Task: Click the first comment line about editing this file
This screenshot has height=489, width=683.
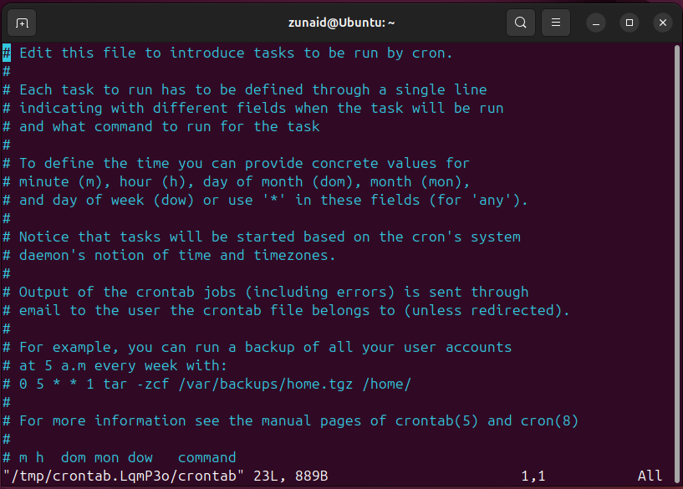Action: (x=226, y=53)
